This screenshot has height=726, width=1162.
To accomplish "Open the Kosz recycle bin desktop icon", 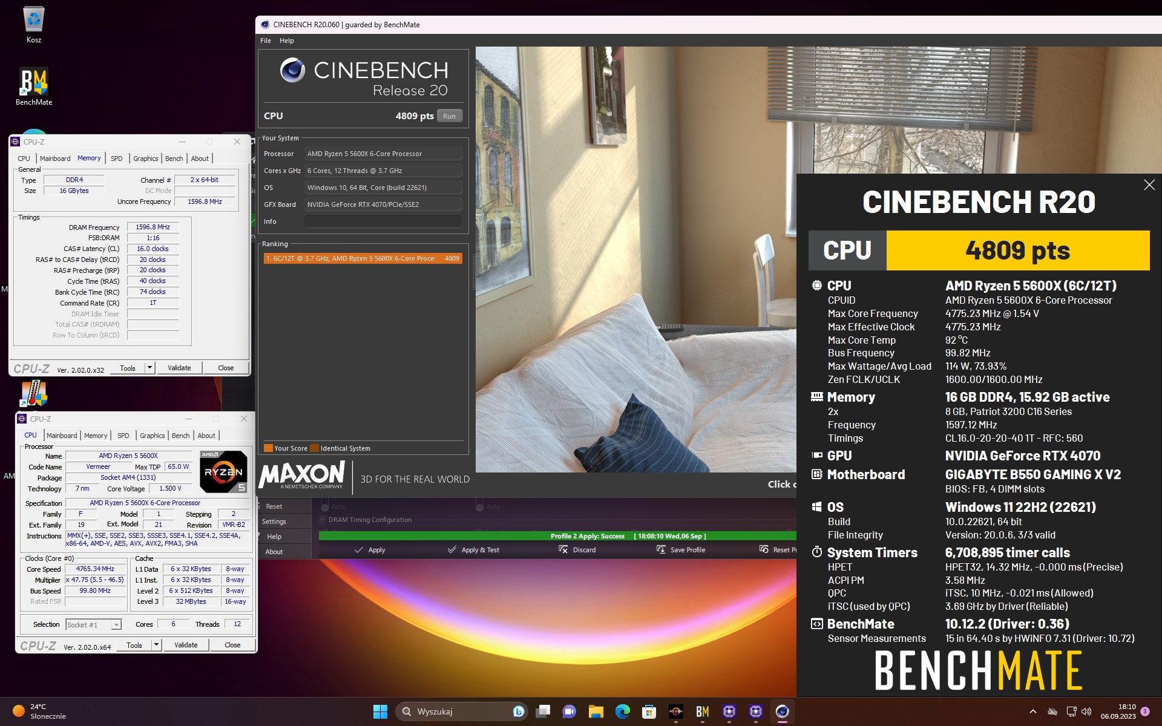I will click(x=34, y=24).
